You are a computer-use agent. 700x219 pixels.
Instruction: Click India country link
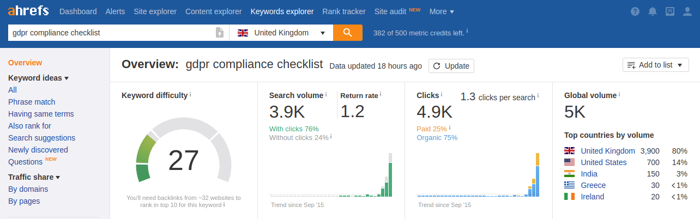click(589, 174)
